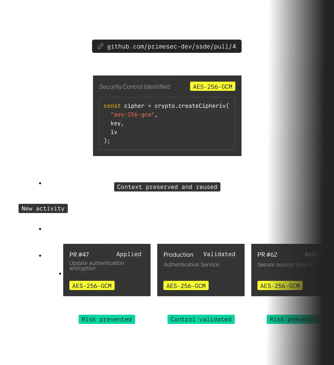Screen dimensions: 334x365
Task: Click the 'key,' code line
Action: pyautogui.click(x=117, y=123)
